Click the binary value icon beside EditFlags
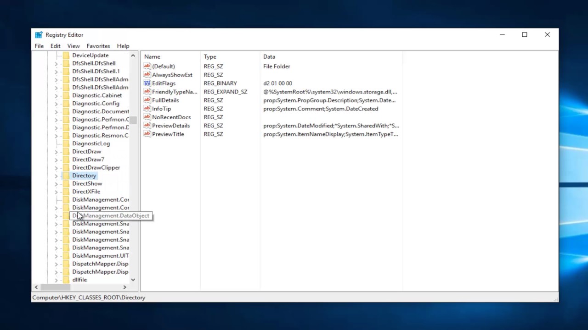The height and width of the screenshot is (330, 588). pos(147,83)
